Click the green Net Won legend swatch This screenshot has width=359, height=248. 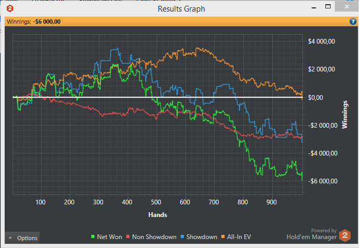pos(93,236)
